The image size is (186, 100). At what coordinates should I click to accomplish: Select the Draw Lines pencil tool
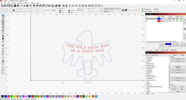click(3, 18)
